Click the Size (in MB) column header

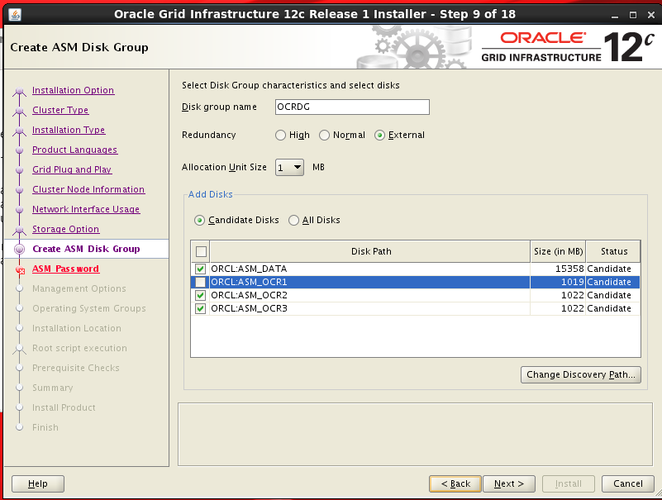click(558, 252)
